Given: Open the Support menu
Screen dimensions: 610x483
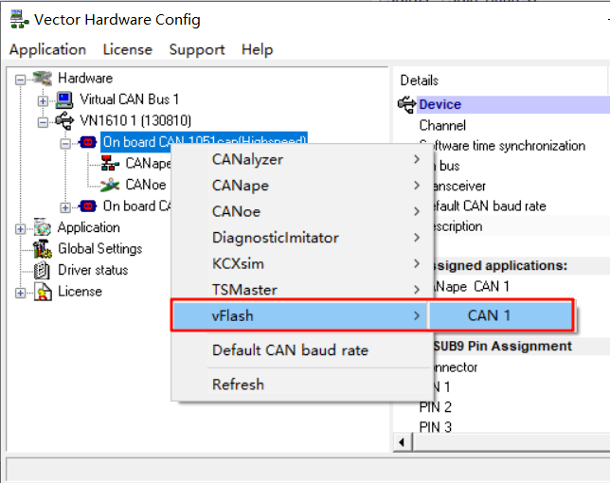Looking at the screenshot, I should 197,49.
